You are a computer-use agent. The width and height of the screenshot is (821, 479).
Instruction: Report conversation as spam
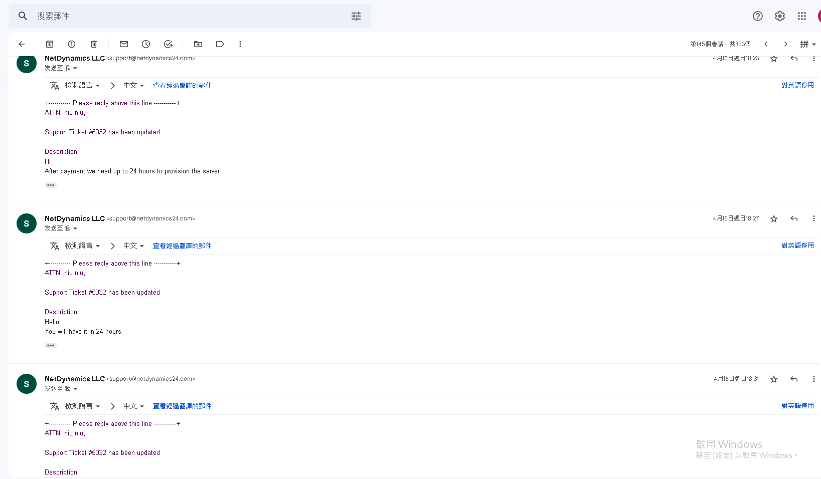tap(72, 44)
